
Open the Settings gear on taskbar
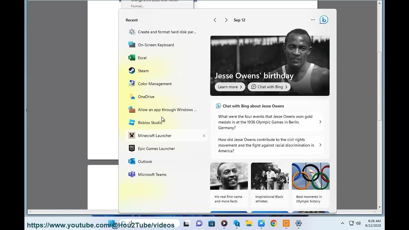click(298, 223)
